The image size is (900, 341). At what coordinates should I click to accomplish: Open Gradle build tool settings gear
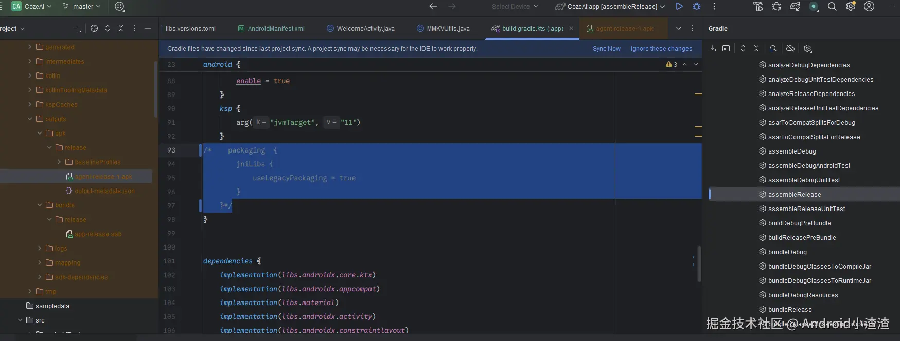[x=808, y=48]
